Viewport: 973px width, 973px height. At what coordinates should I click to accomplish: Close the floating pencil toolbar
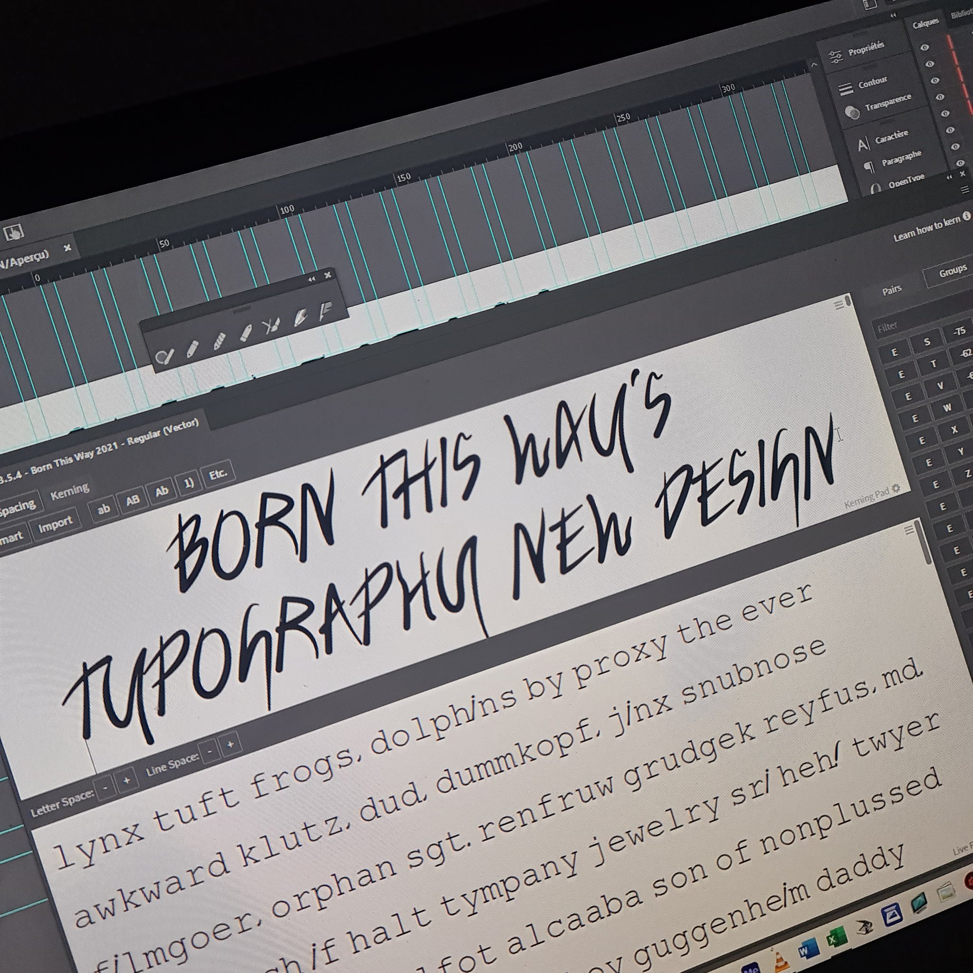click(x=328, y=275)
